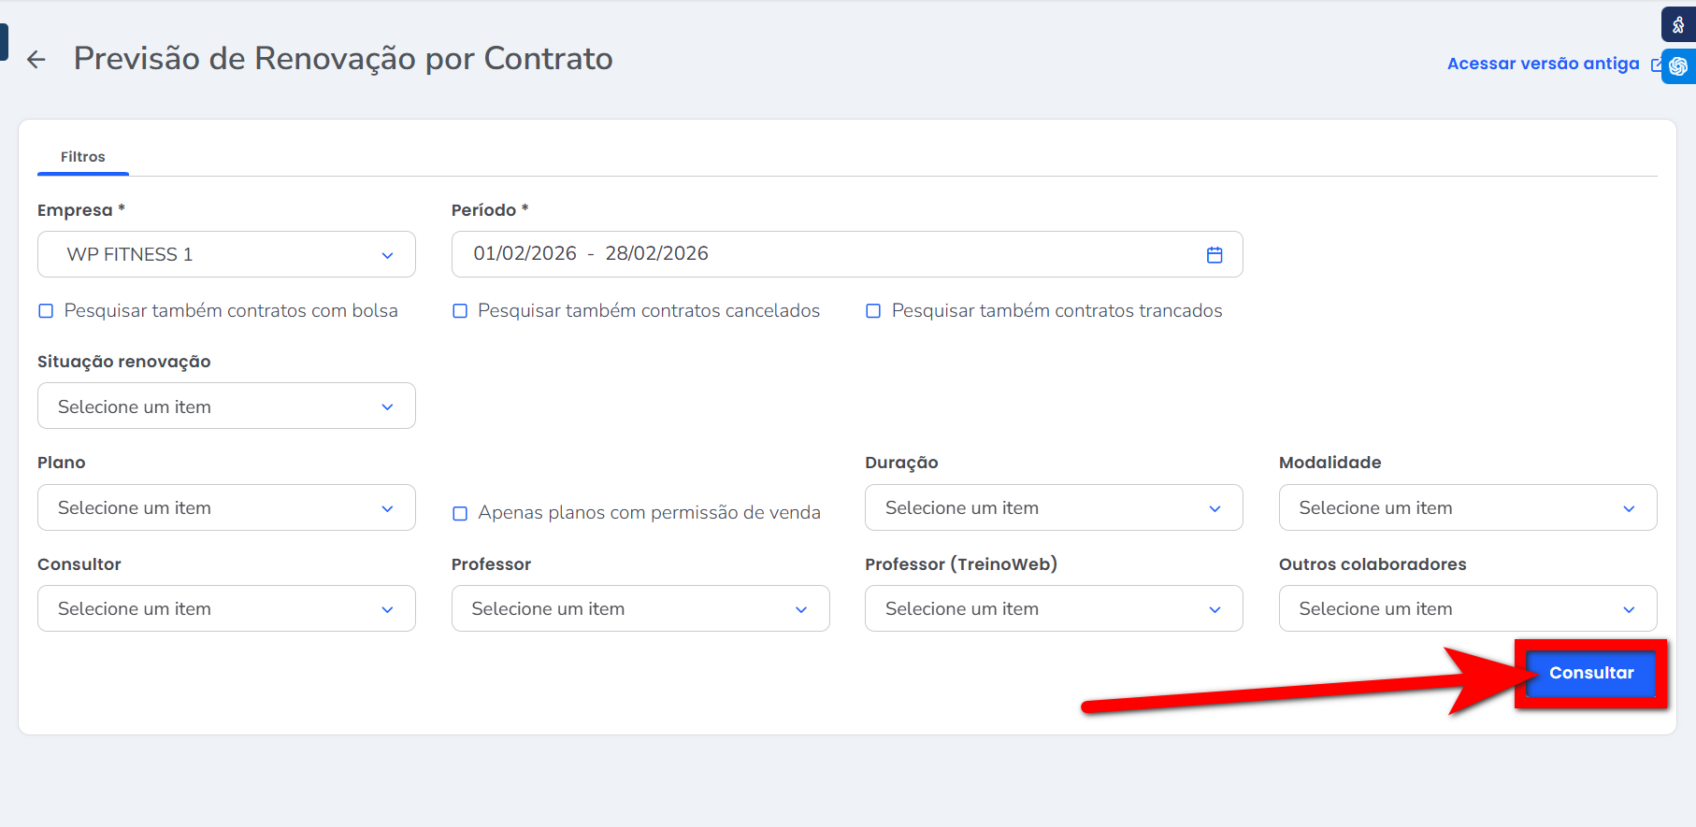The height and width of the screenshot is (827, 1696).
Task: Enable Pesquisar também contratos com bolsa
Action: pos(46,311)
